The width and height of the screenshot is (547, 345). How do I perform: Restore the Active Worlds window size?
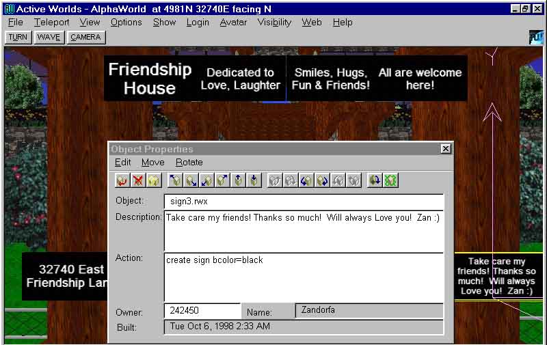(x=526, y=9)
